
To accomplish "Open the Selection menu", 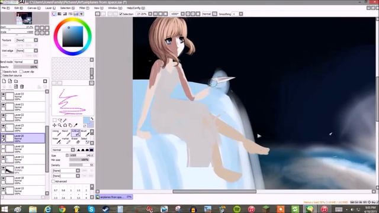I will point(67,8).
